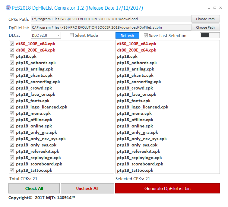Click the PES2018 app icon in title bar
This screenshot has height=207, width=228.
tap(8, 8)
